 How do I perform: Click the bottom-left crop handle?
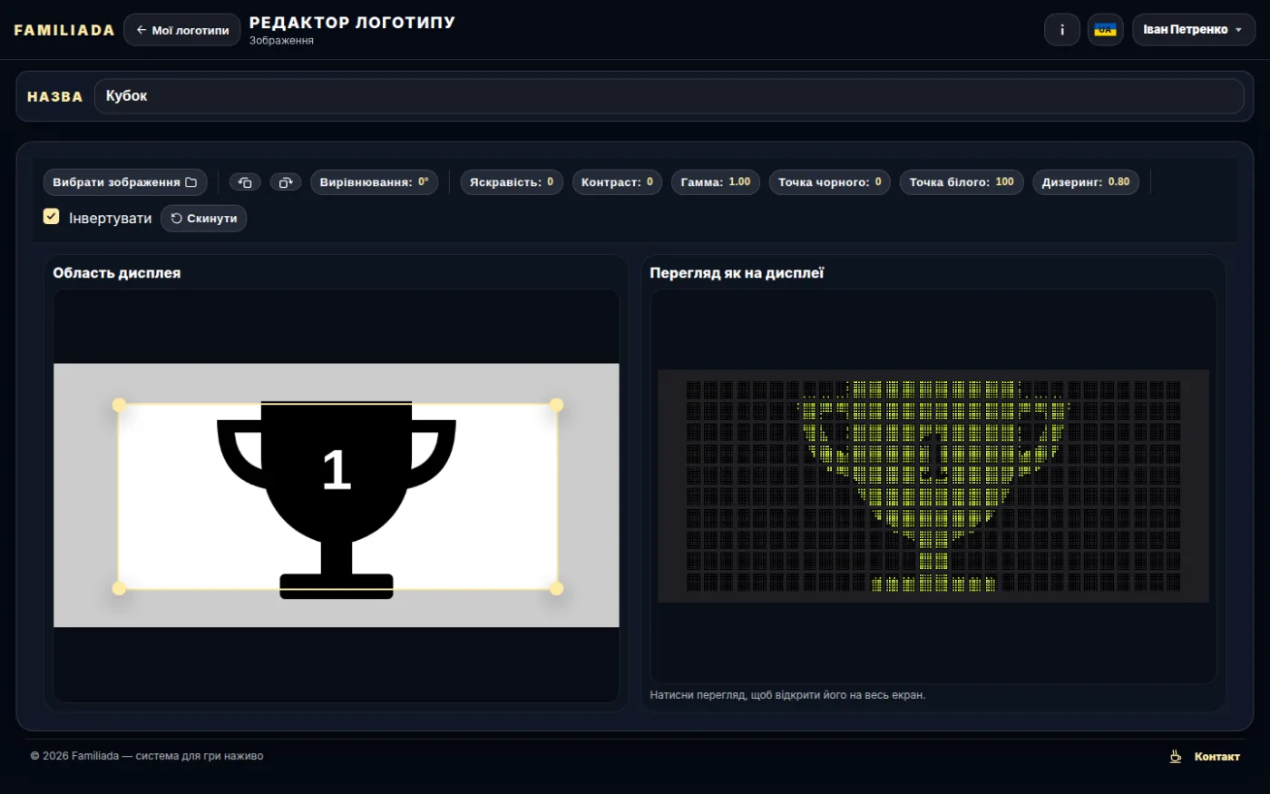[x=119, y=588]
